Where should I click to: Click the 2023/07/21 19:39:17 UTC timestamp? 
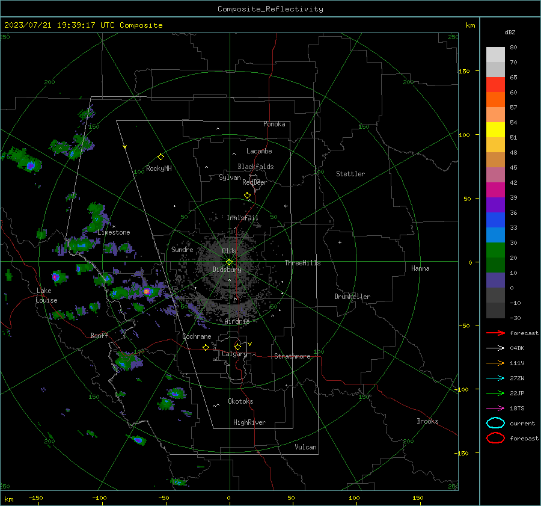pos(59,25)
